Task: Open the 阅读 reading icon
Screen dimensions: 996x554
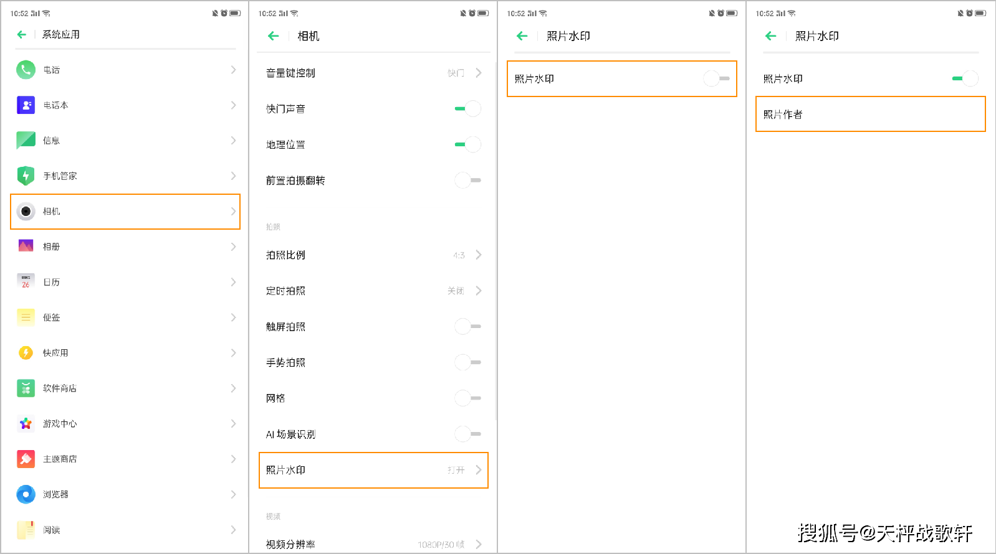Action: 26,530
